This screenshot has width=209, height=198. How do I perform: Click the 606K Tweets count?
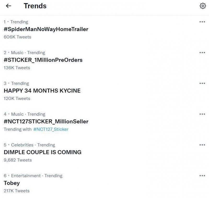click(18, 37)
